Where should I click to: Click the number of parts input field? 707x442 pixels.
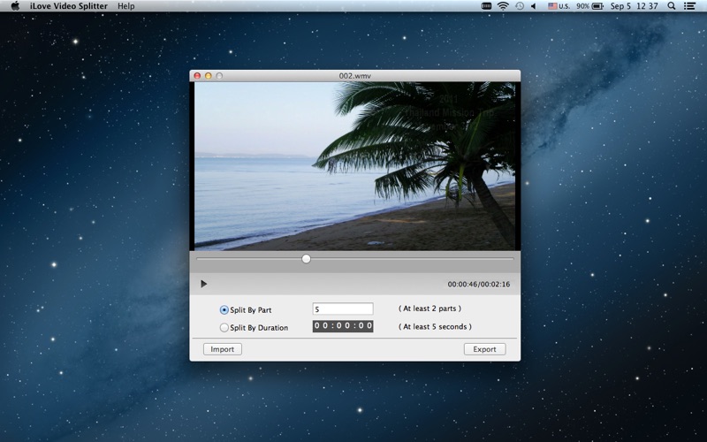(343, 309)
